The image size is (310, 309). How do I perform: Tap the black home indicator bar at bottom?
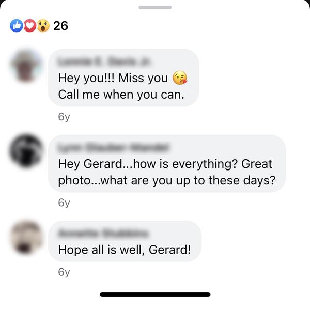(x=155, y=295)
